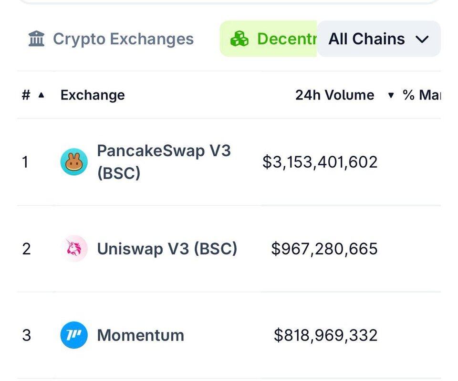
Task: Click the bank building icon beside Crypto Exchanges
Action: [x=37, y=39]
